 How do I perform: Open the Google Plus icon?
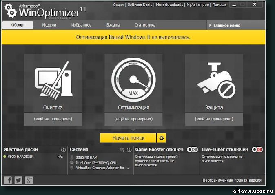pos(29,180)
